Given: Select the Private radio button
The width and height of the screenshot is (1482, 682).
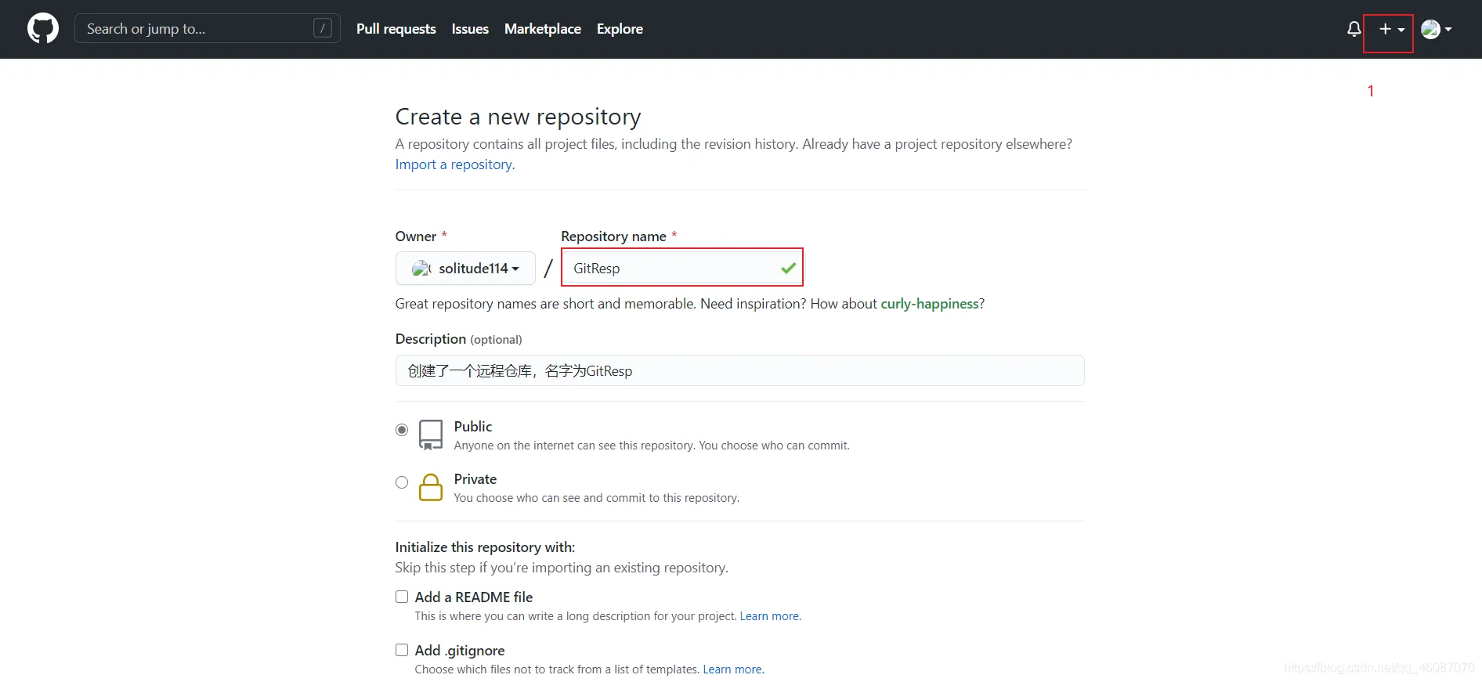Looking at the screenshot, I should pyautogui.click(x=402, y=482).
